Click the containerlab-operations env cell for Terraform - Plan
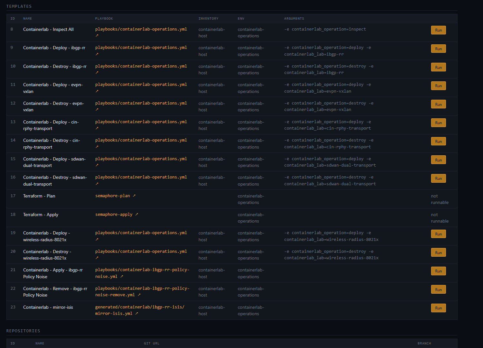Viewport: 483px width, 348px height. [x=251, y=199]
